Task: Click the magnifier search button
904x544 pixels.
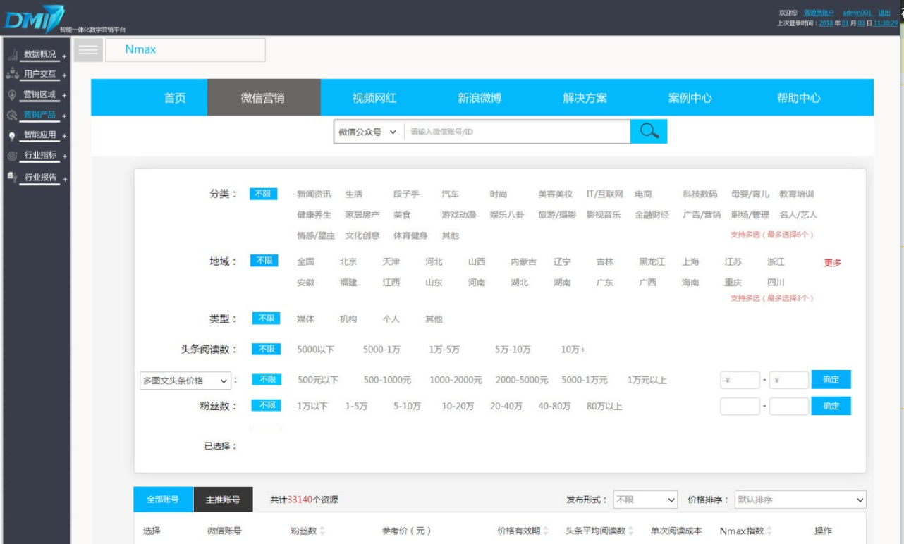Action: 649,132
